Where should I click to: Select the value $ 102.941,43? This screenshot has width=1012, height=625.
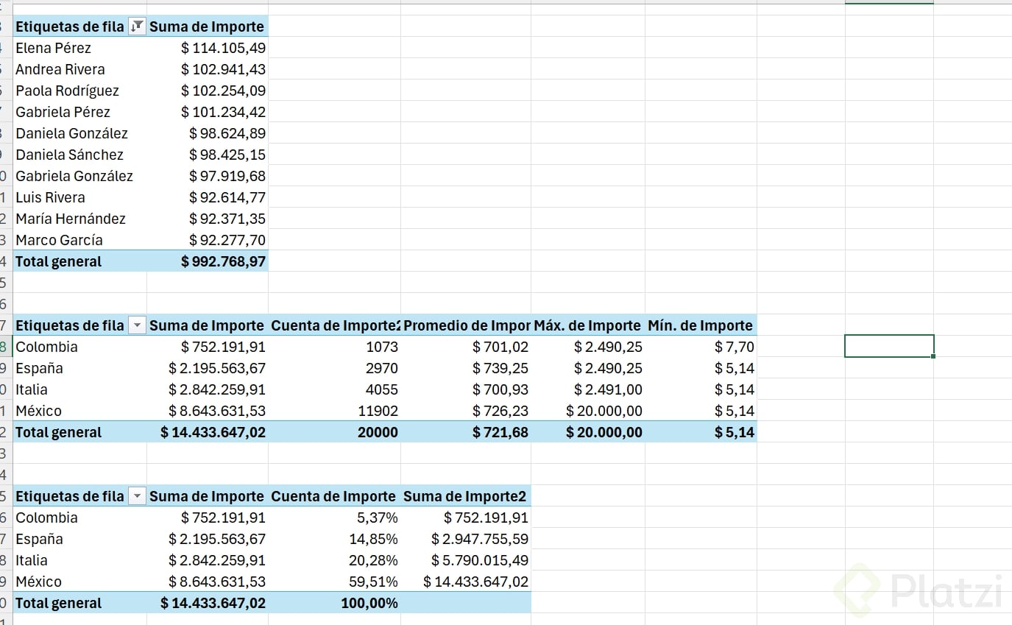coord(223,69)
